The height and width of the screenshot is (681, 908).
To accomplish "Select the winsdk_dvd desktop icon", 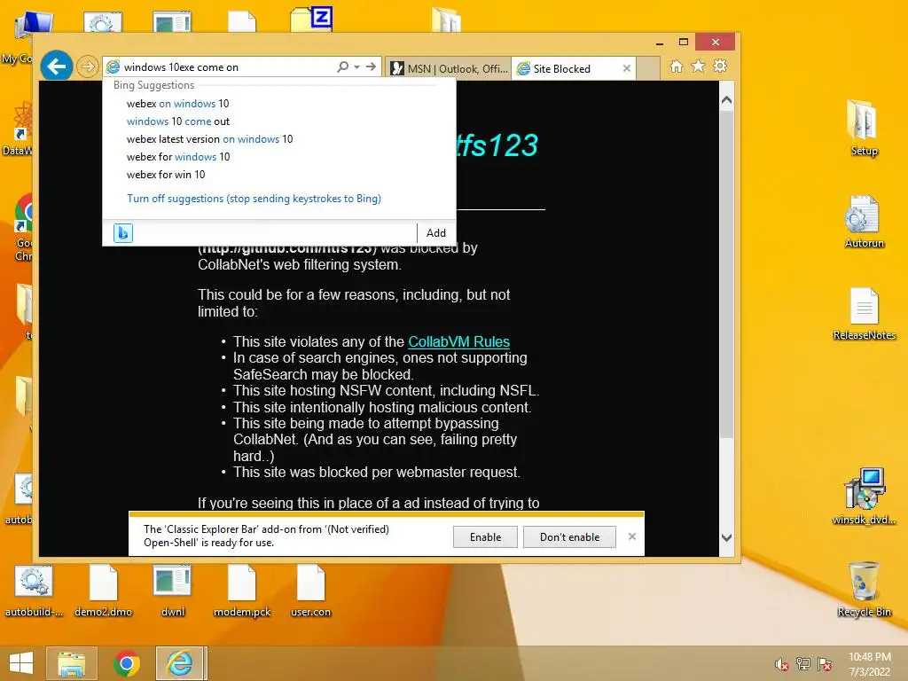I will [x=864, y=497].
